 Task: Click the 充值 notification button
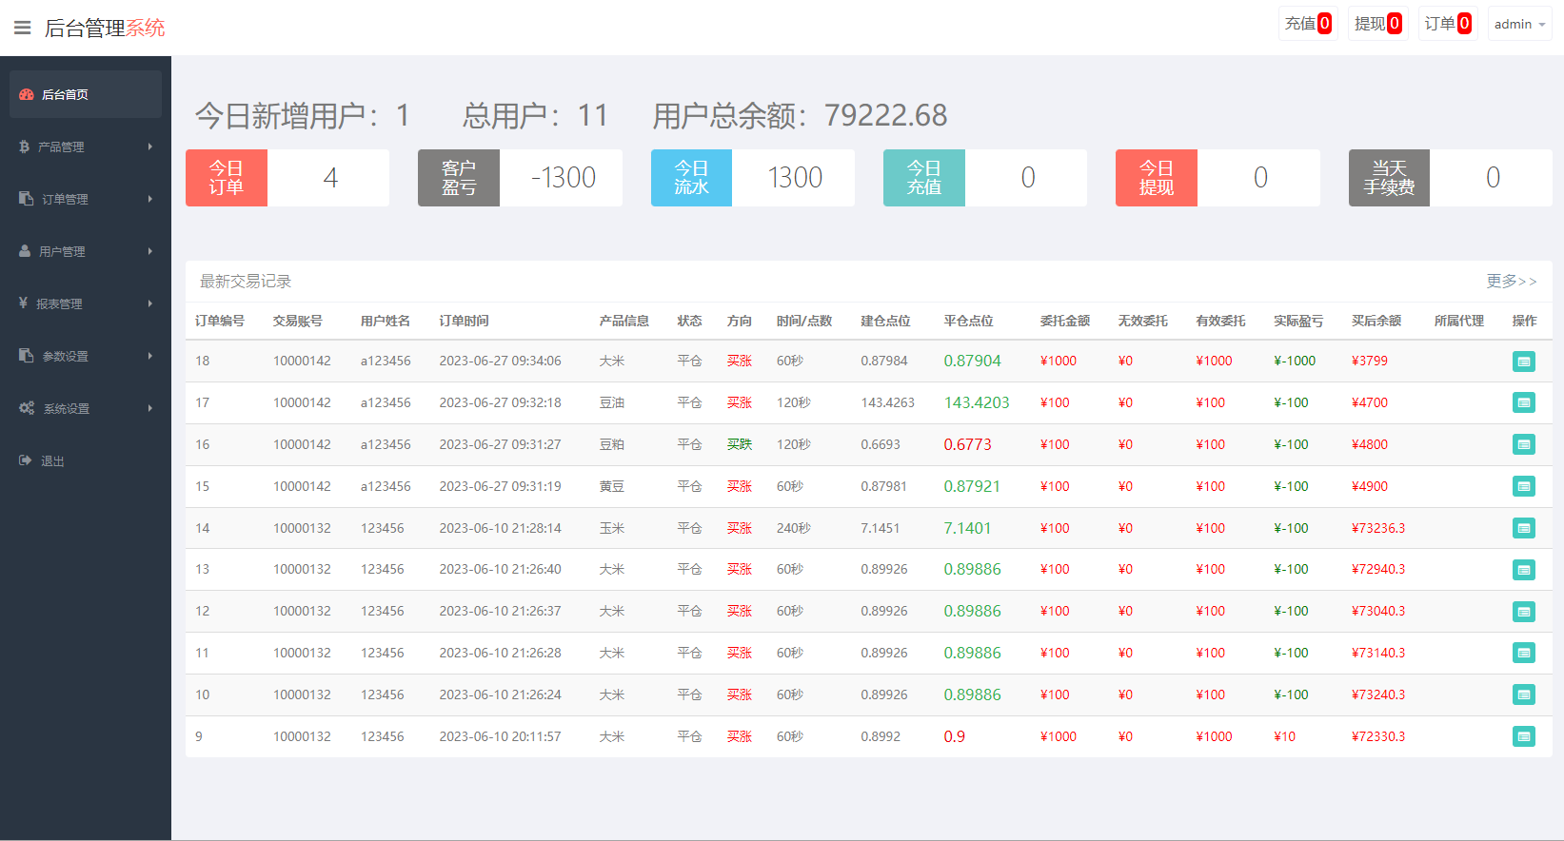pyautogui.click(x=1308, y=24)
